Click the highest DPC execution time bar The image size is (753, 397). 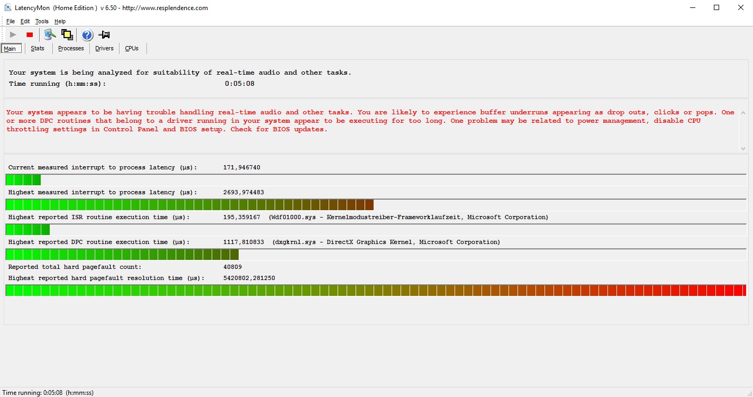(x=376, y=255)
